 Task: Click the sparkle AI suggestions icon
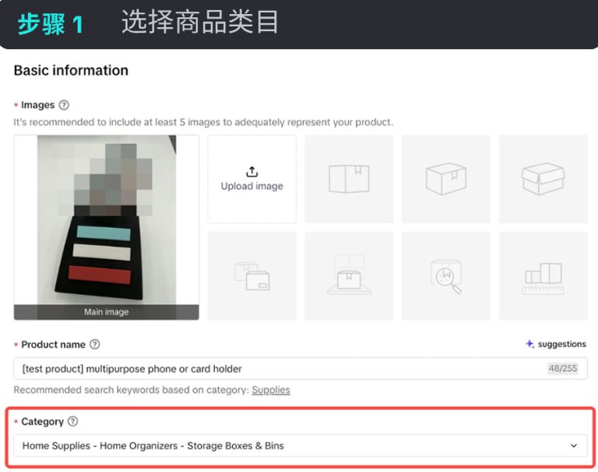(x=529, y=344)
